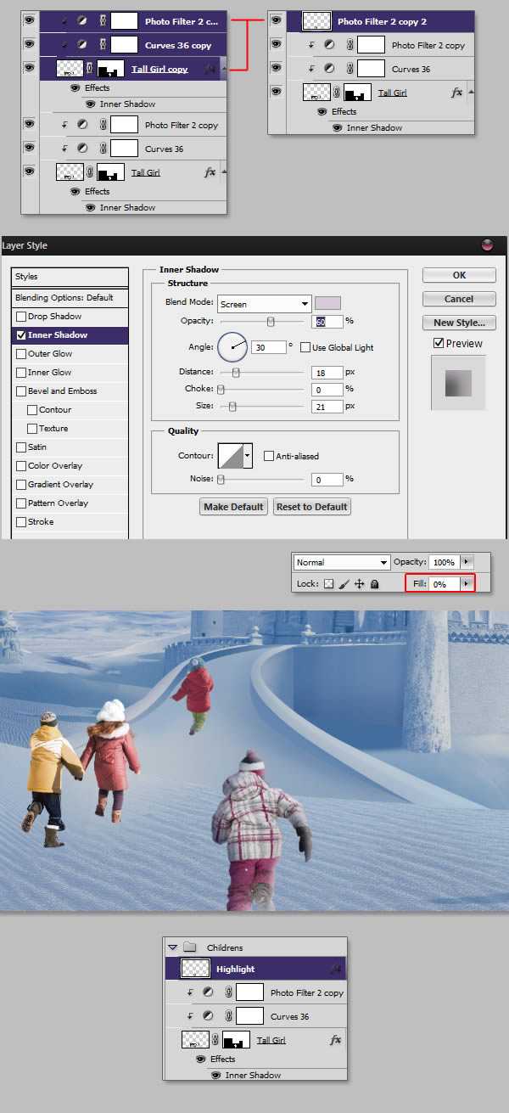
Task: Open the Contour picker dropdown arrow
Action: pyautogui.click(x=248, y=456)
